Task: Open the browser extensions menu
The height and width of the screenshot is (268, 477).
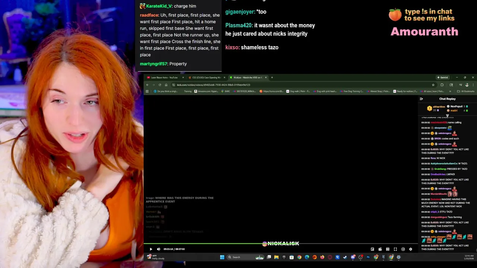Action: tap(442, 85)
